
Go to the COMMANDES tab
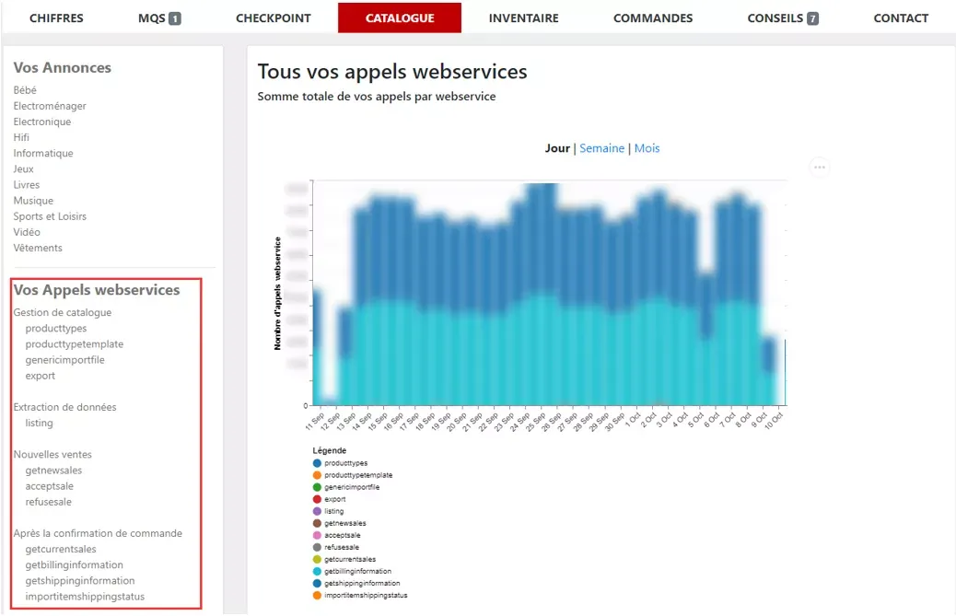[x=653, y=18]
